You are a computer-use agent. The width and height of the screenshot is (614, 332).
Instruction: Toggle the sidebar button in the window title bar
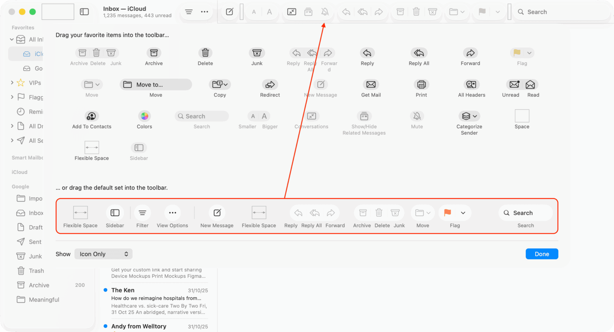click(84, 12)
